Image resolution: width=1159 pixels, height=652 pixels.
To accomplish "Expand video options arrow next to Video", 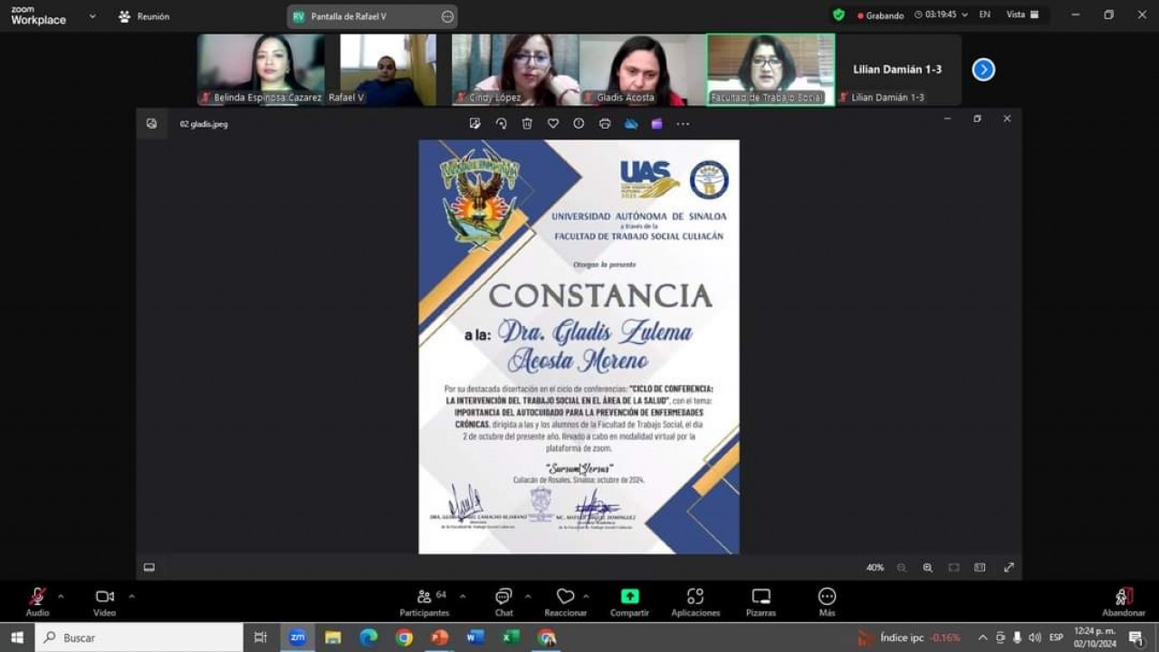I will tap(131, 596).
